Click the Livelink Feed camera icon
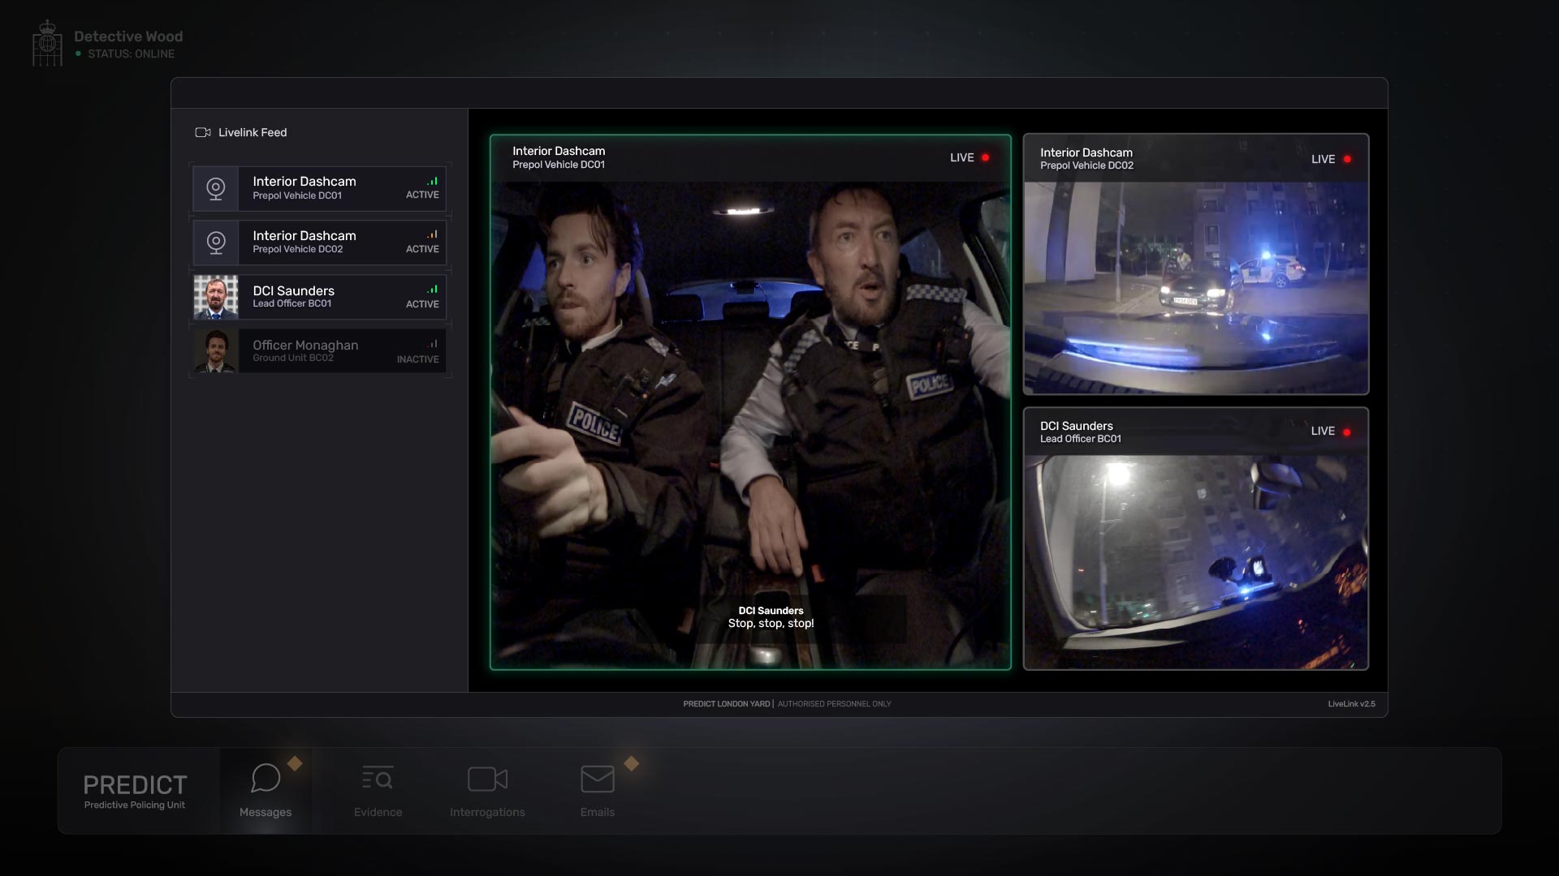Viewport: 1559px width, 876px height. pos(203,132)
